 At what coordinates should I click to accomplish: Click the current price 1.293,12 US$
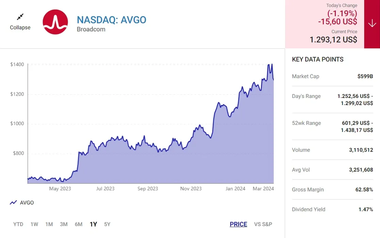pyautogui.click(x=333, y=40)
